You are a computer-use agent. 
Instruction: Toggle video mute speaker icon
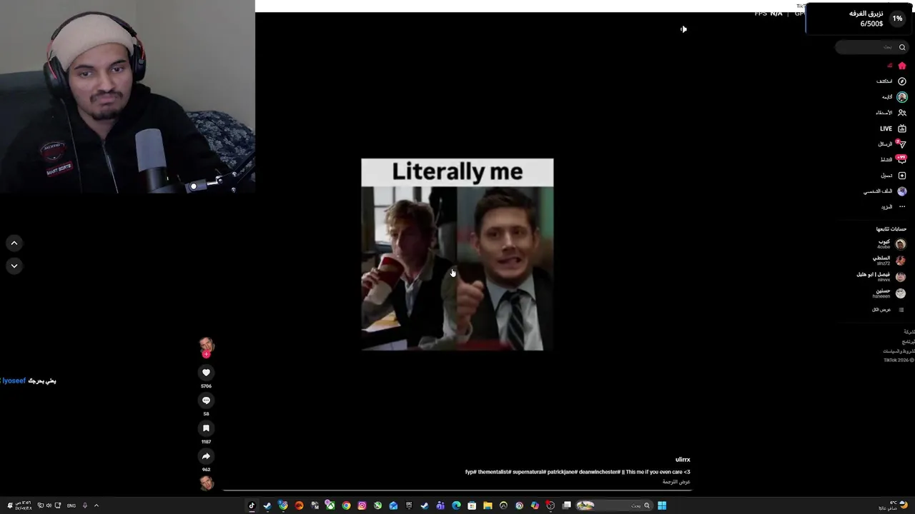(x=683, y=29)
